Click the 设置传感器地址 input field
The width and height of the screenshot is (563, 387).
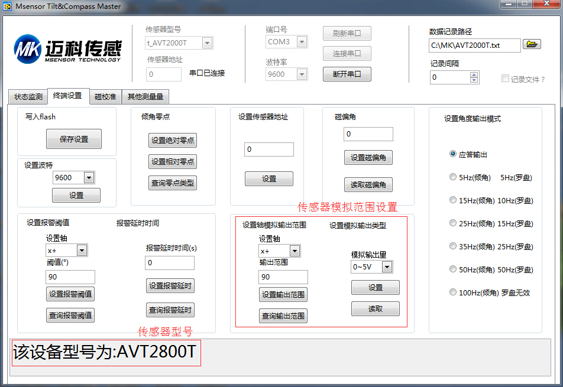click(x=269, y=149)
